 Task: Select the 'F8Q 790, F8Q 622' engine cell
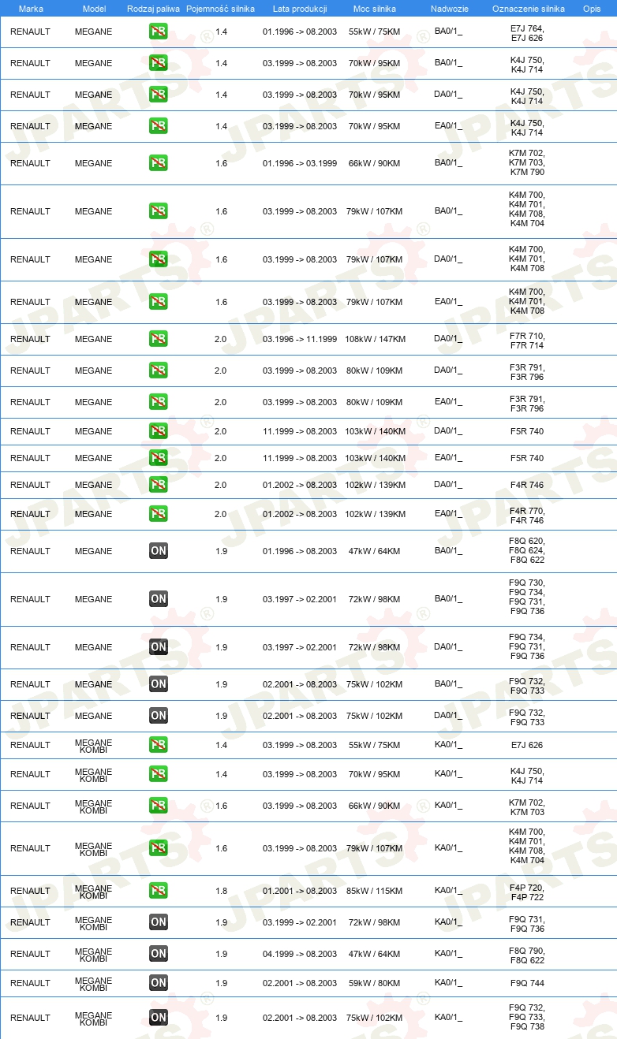(527, 954)
